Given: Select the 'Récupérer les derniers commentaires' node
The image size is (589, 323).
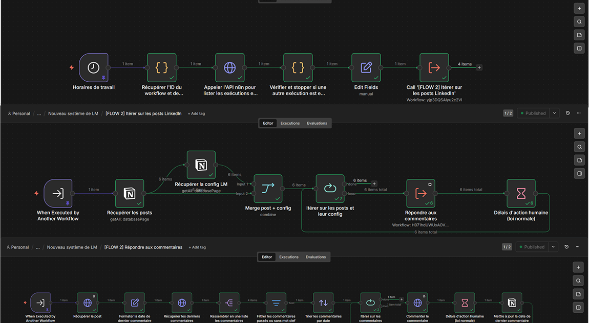Looking at the screenshot, I should [182, 303].
